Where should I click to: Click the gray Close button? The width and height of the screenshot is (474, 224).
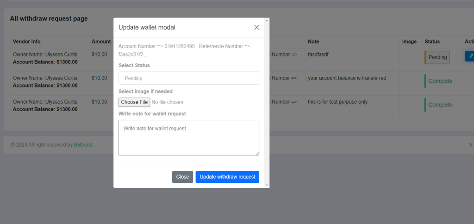point(182,177)
